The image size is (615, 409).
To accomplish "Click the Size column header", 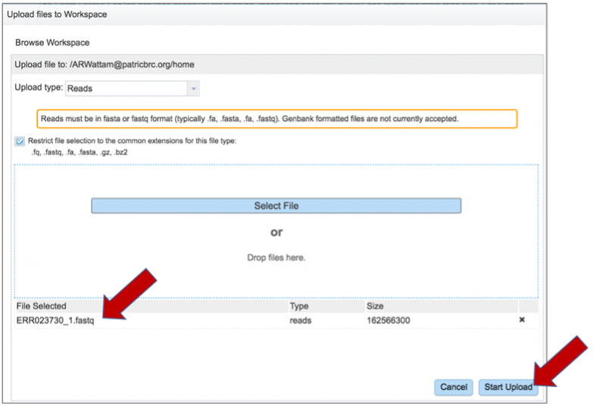I will tap(375, 306).
